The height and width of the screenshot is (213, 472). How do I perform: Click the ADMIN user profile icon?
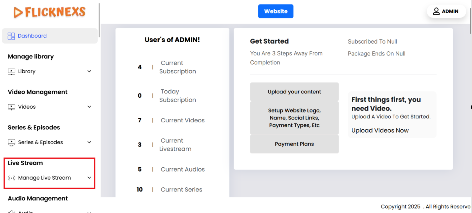(x=436, y=11)
